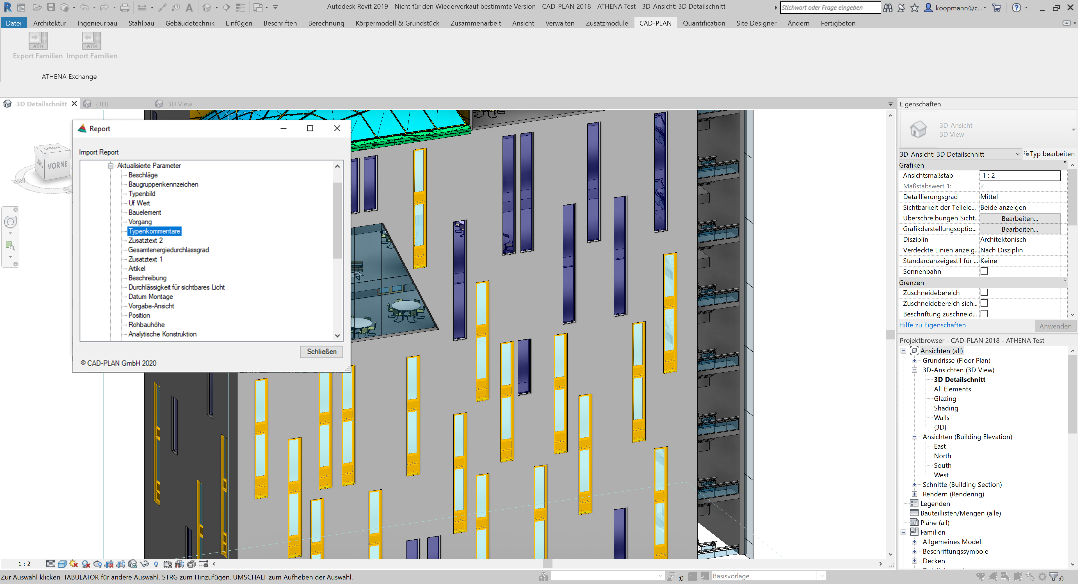Toggle Beschriftung zuschneiden checkbox
The width and height of the screenshot is (1078, 584).
point(984,314)
